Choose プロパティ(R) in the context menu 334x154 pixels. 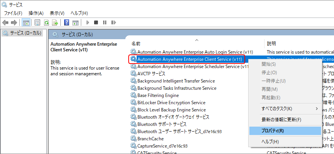coord(285,131)
